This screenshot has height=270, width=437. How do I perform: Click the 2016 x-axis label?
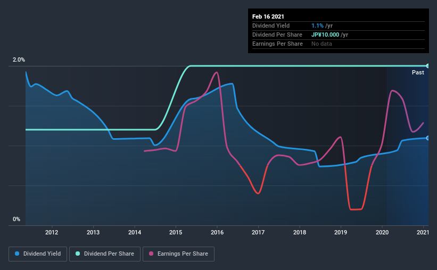(x=217, y=232)
